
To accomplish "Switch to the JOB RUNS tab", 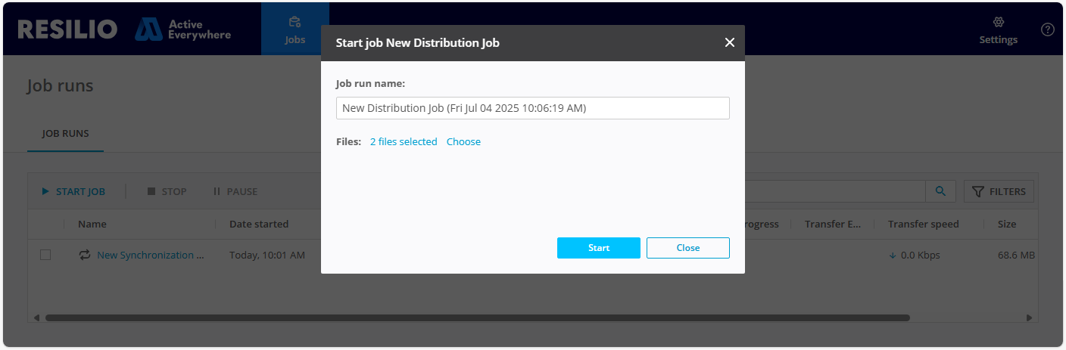I will pyautogui.click(x=65, y=134).
